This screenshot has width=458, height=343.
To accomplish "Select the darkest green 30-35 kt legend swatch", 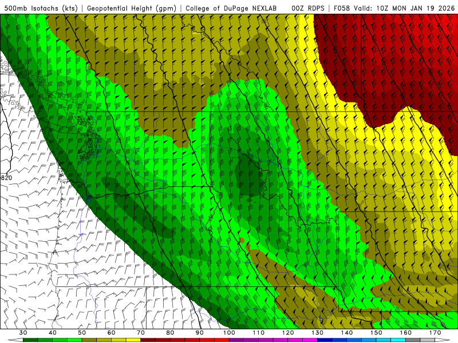I will [30, 340].
